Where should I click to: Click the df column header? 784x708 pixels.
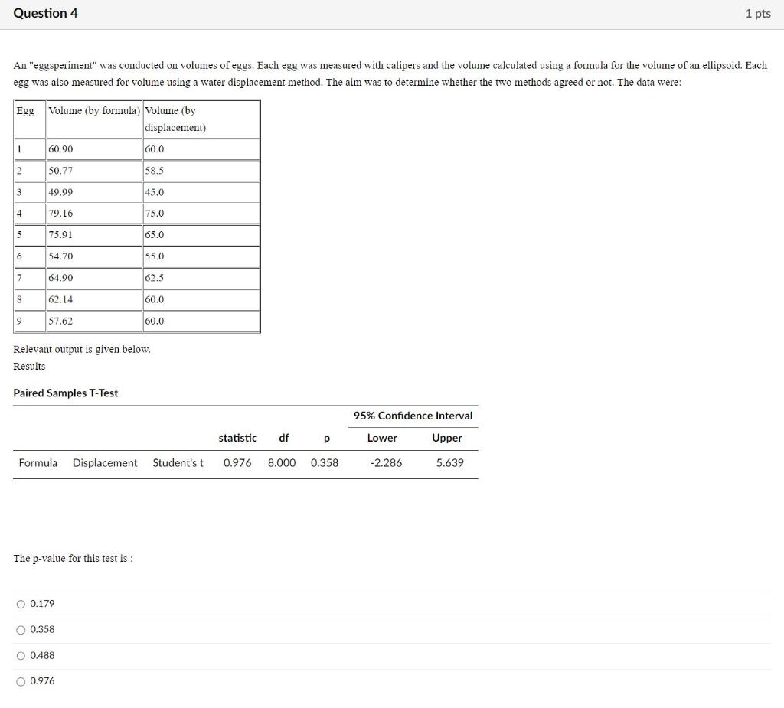tap(283, 438)
